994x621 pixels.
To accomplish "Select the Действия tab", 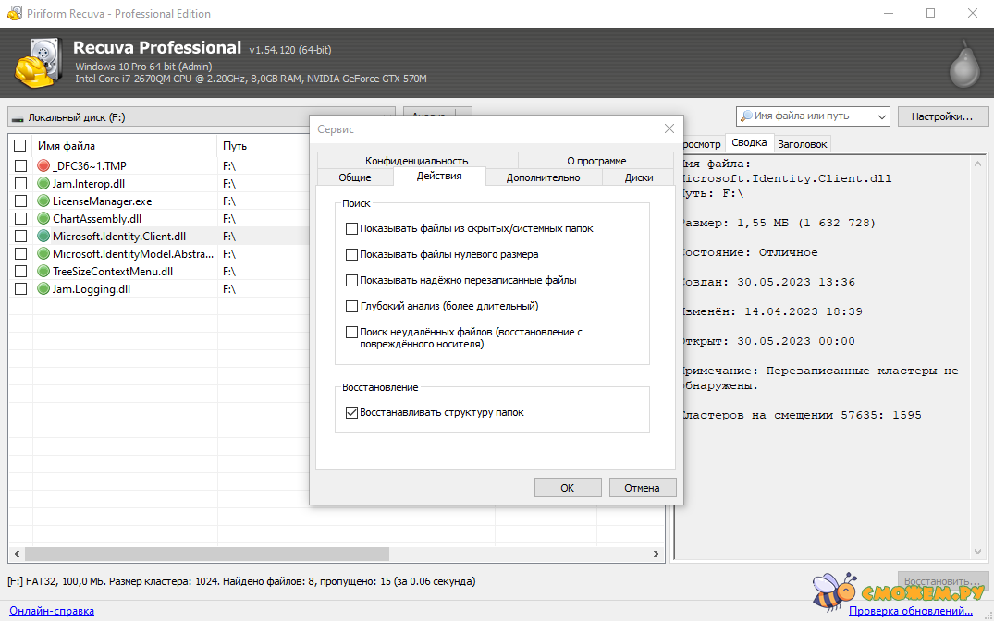I will pos(439,177).
